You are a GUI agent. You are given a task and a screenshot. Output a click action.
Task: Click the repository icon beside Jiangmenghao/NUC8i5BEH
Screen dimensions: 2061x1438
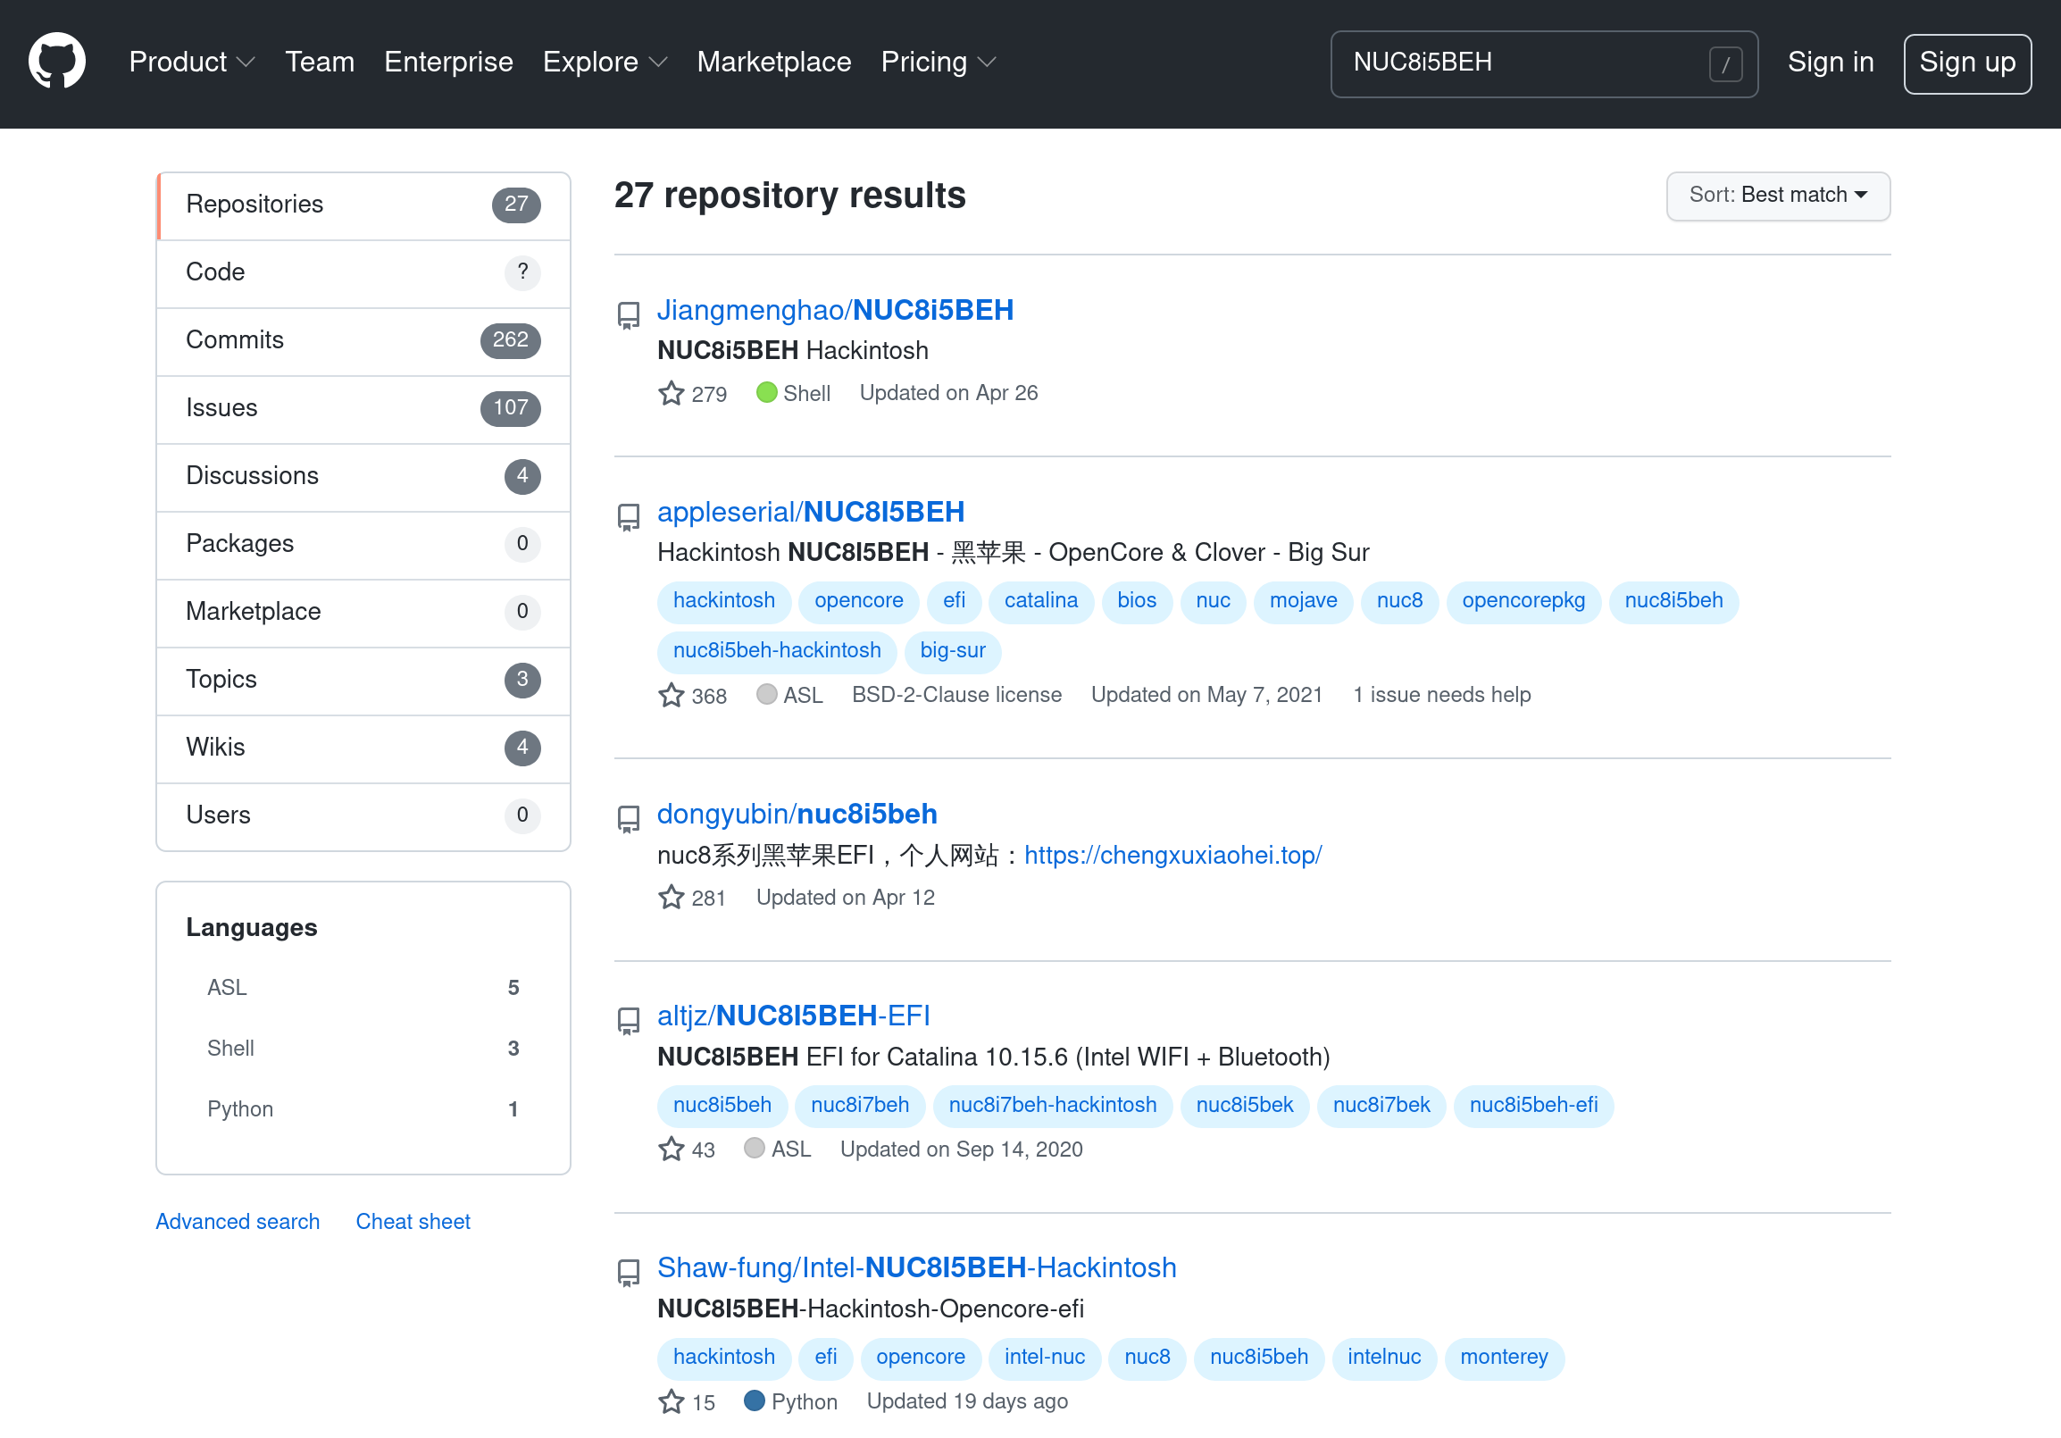(x=628, y=315)
